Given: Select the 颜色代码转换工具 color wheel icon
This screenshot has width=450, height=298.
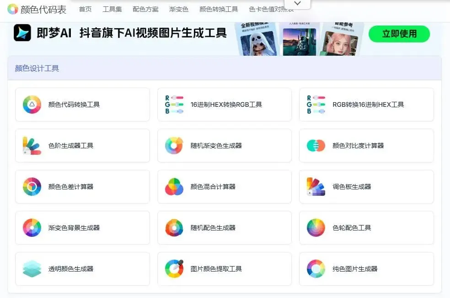Looking at the screenshot, I should [x=32, y=104].
